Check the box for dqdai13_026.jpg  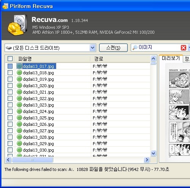click(10, 124)
